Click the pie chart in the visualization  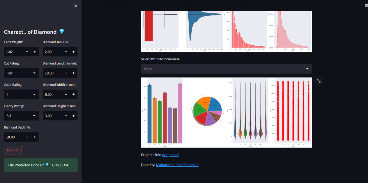(x=207, y=111)
